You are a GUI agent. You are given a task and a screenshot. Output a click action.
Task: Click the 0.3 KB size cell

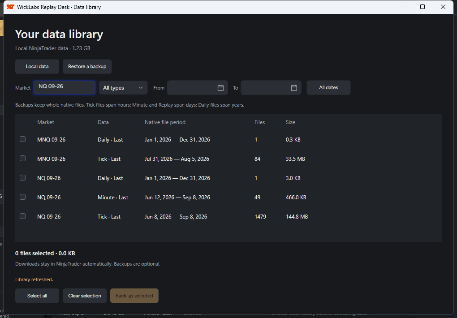[293, 140]
